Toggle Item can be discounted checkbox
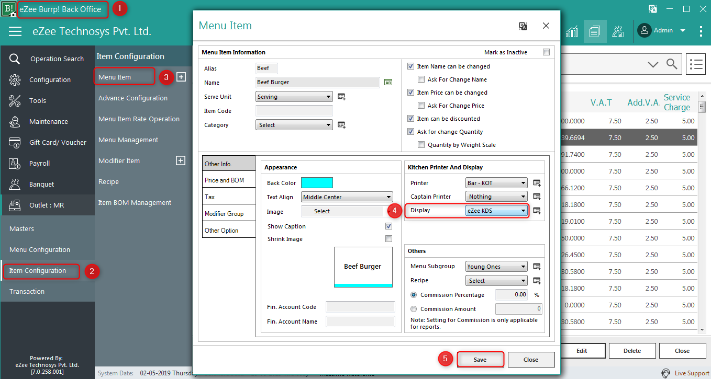 (x=411, y=119)
